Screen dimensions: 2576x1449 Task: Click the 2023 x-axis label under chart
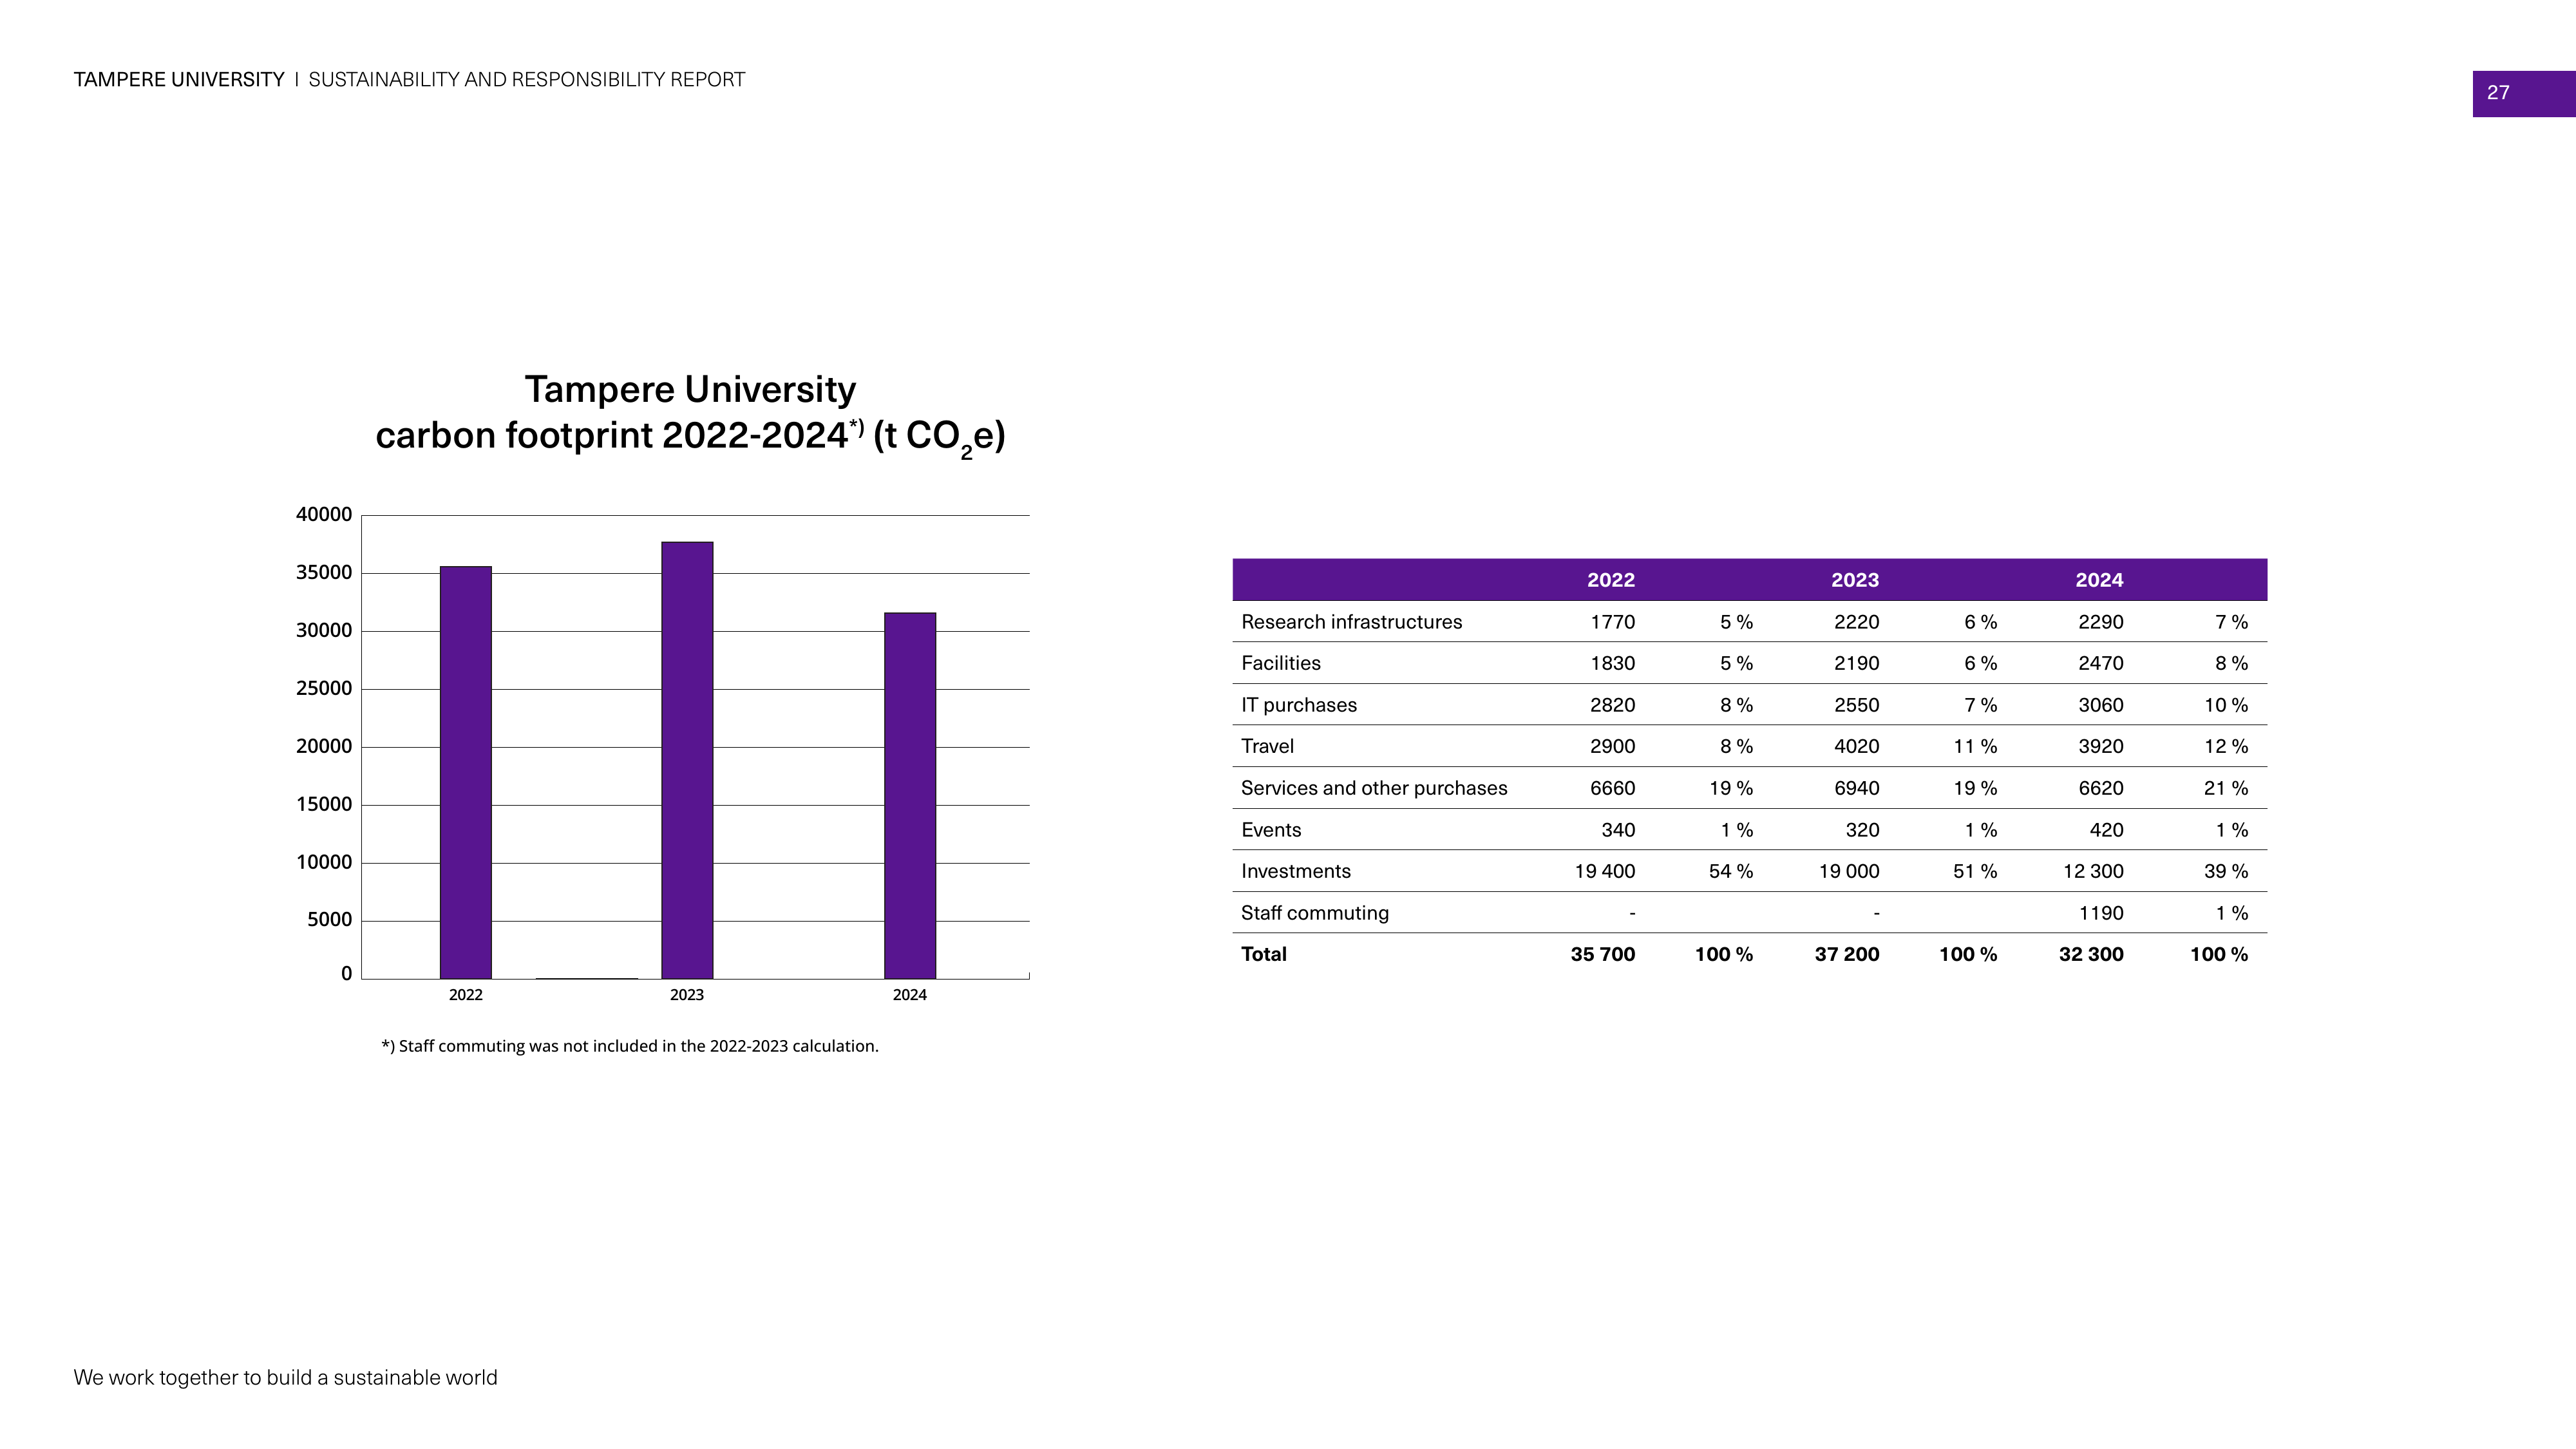click(x=687, y=995)
